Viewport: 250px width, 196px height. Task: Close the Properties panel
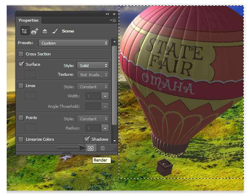[x=114, y=14]
